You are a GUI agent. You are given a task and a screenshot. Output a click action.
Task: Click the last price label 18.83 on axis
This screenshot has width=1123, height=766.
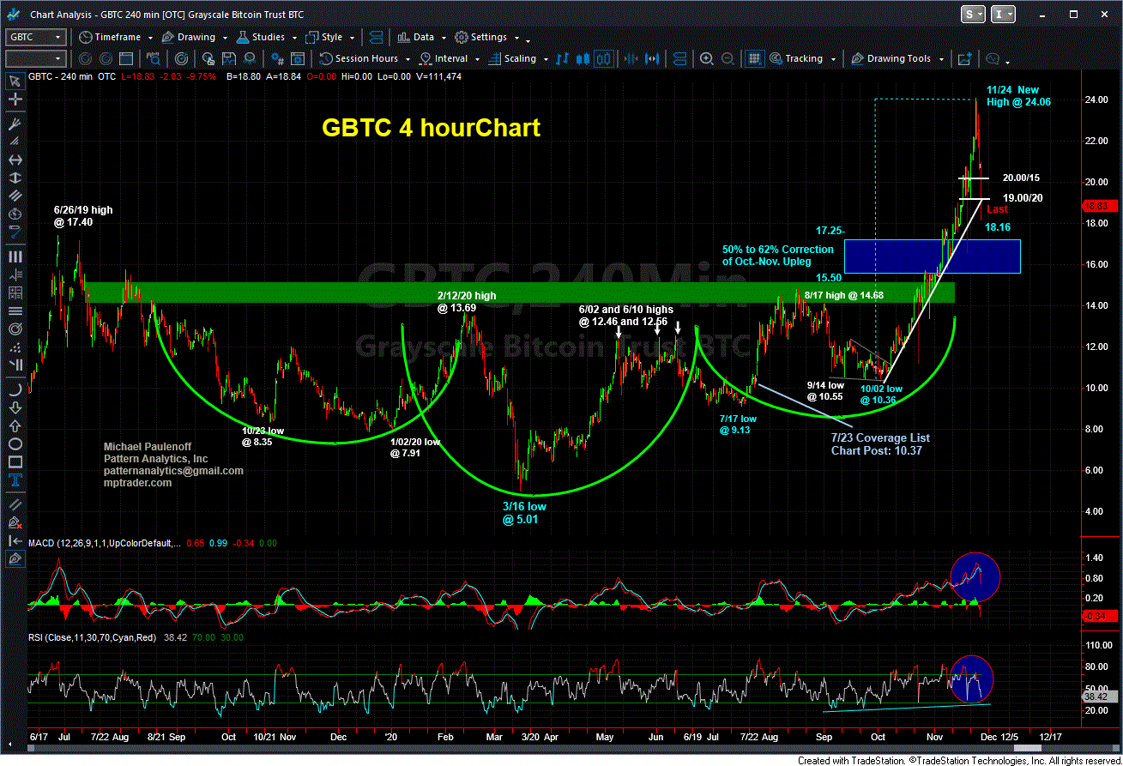point(1100,206)
